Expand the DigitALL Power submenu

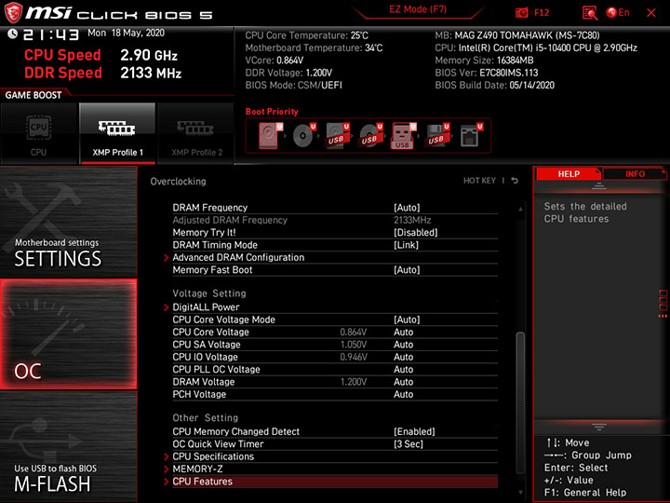(335, 307)
